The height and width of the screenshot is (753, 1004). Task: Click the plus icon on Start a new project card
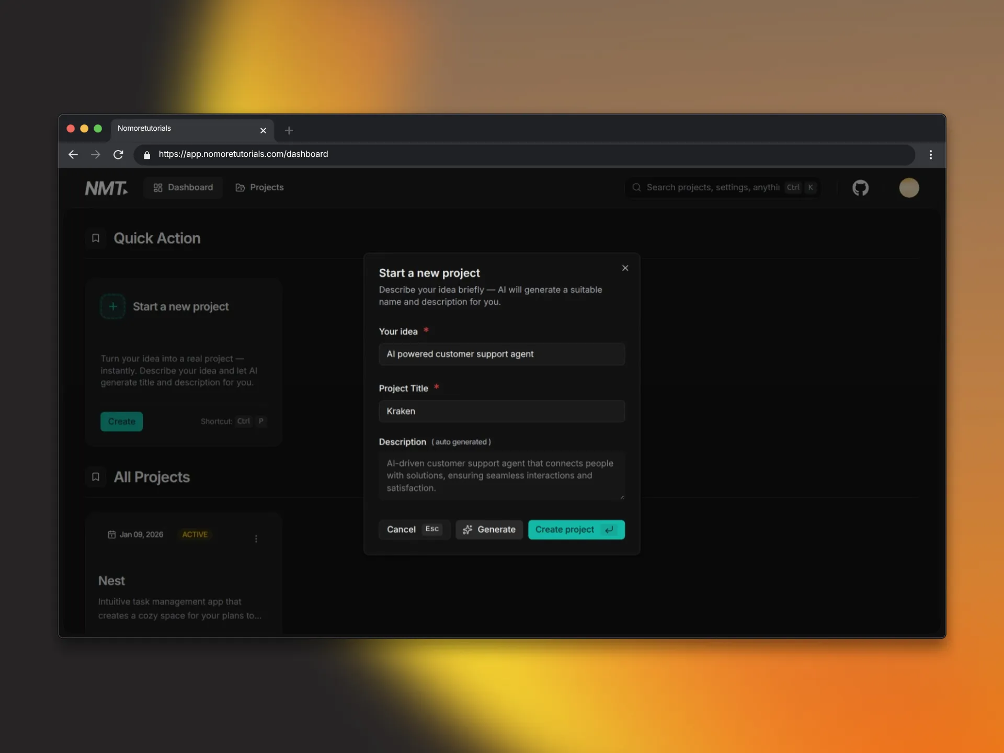(112, 306)
